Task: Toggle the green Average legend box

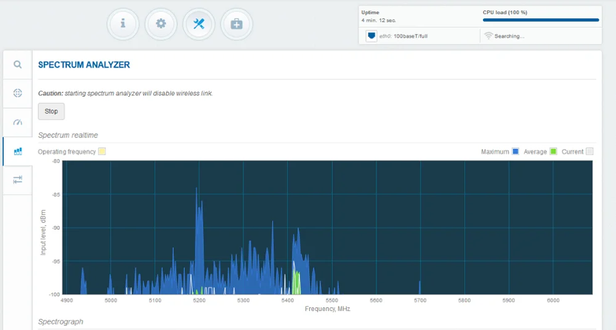Action: coord(553,151)
